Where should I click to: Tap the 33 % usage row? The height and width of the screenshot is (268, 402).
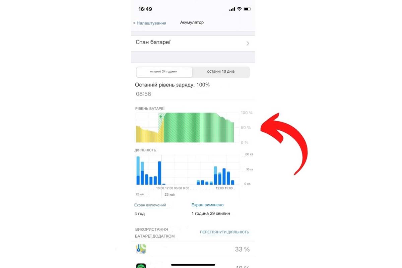193,249
